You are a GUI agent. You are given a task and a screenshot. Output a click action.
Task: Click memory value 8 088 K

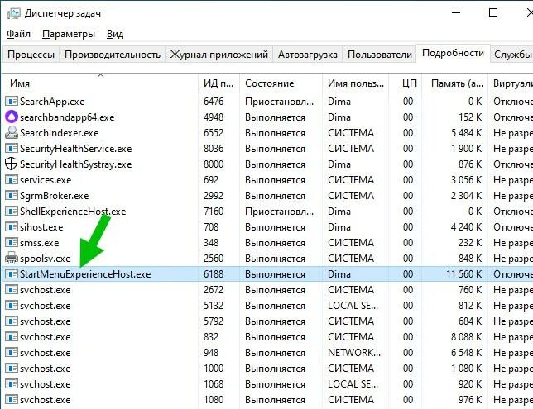tap(467, 337)
